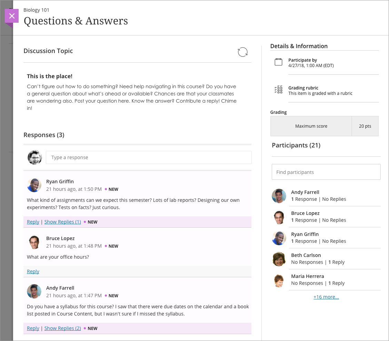Click your own avatar beside the response box
The image size is (389, 341).
[34, 157]
